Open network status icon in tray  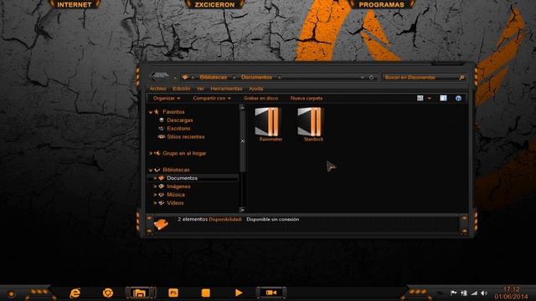[464, 293]
